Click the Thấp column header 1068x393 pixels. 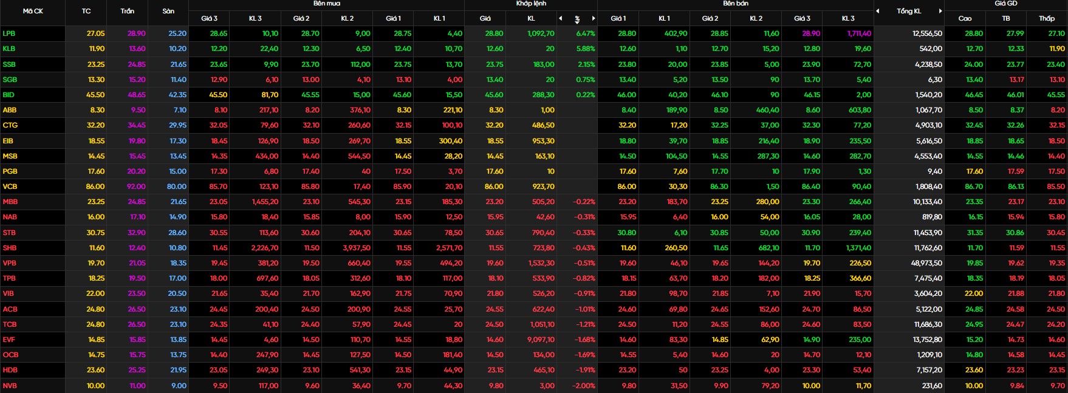[1047, 18]
